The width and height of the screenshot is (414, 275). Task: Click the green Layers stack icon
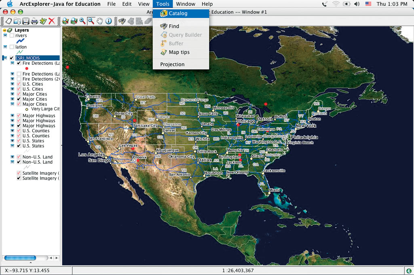tap(10, 30)
